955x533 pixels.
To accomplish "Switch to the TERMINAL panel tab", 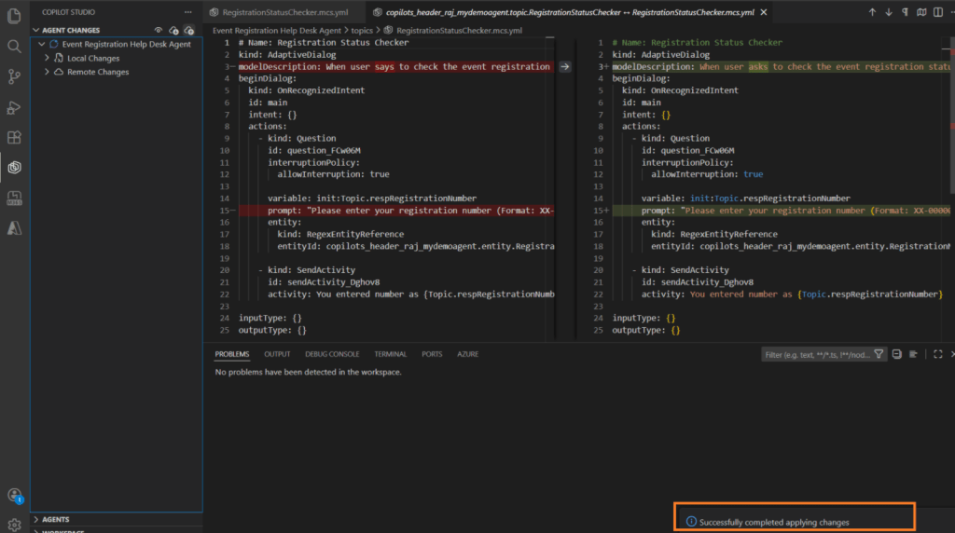I will click(x=390, y=354).
